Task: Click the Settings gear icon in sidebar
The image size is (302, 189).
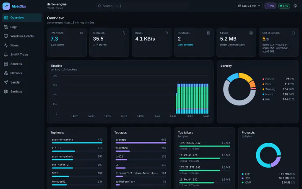Action: pyautogui.click(x=6, y=92)
